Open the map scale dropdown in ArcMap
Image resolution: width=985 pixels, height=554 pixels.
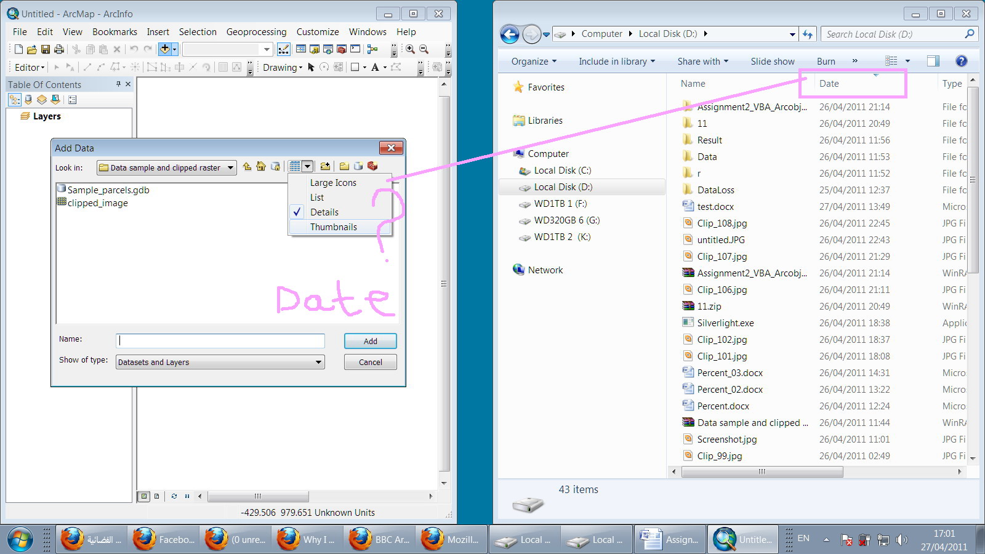[267, 49]
